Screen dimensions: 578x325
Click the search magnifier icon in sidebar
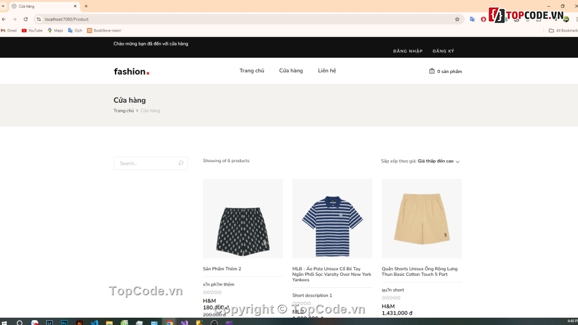(x=181, y=163)
